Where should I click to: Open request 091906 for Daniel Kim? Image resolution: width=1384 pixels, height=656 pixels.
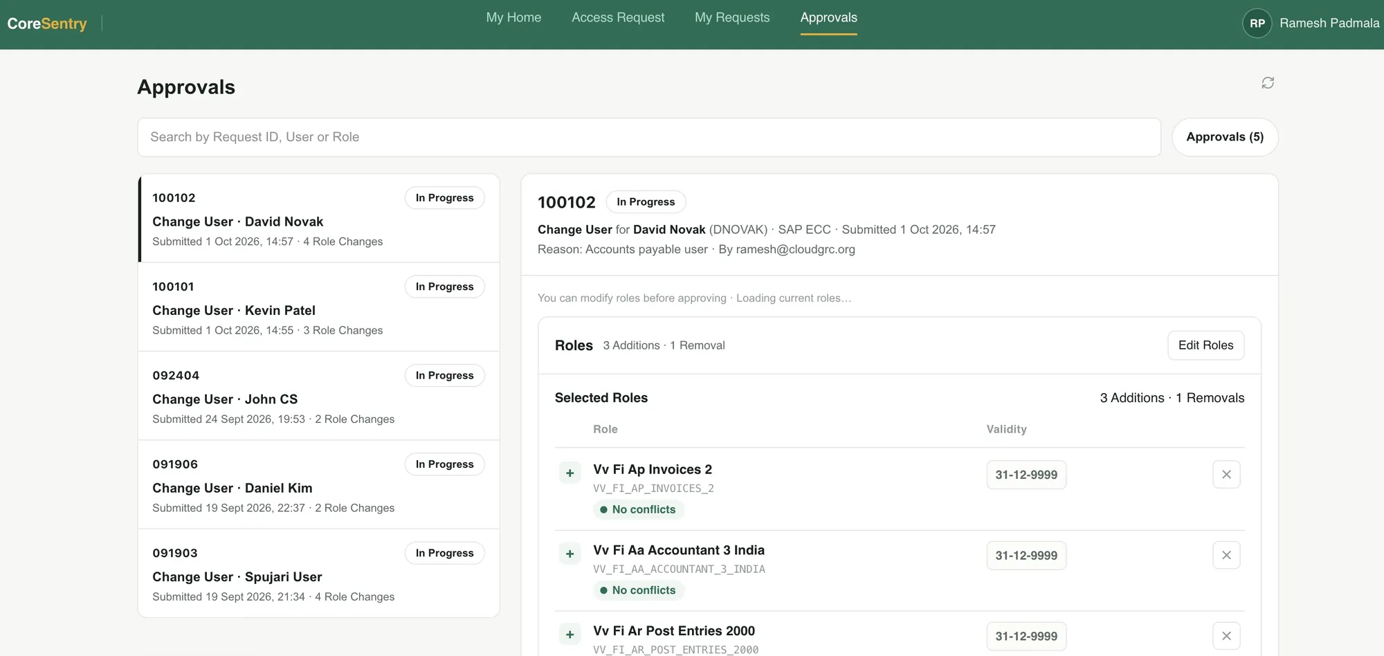pyautogui.click(x=319, y=484)
